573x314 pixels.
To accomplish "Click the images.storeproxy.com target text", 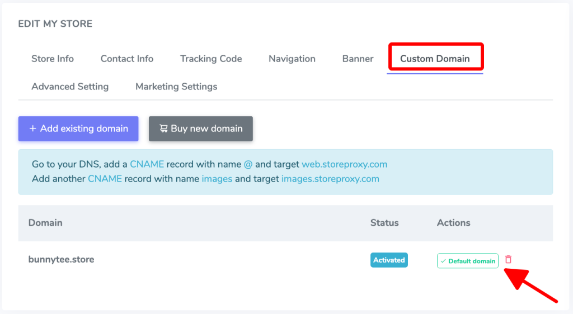I will pos(330,179).
